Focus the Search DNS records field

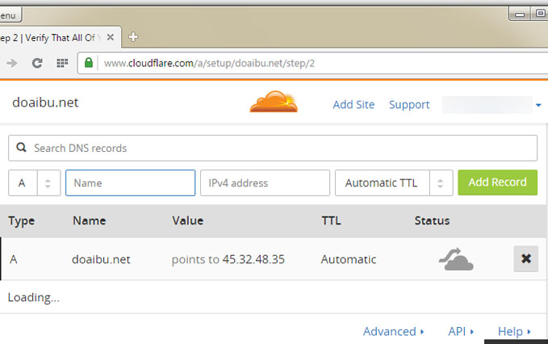click(273, 148)
